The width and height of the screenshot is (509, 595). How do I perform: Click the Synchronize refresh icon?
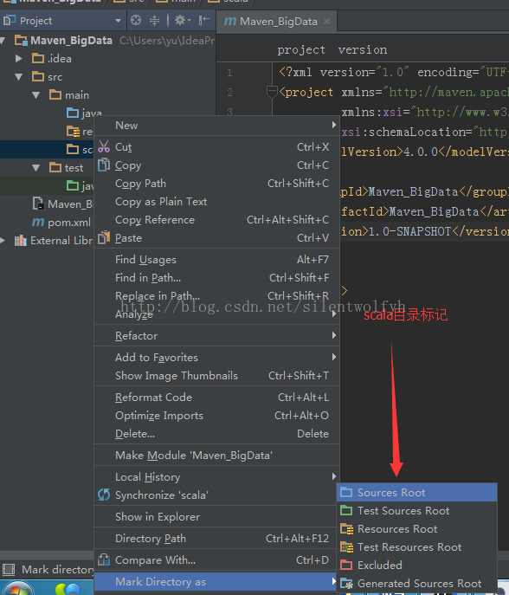coord(104,495)
